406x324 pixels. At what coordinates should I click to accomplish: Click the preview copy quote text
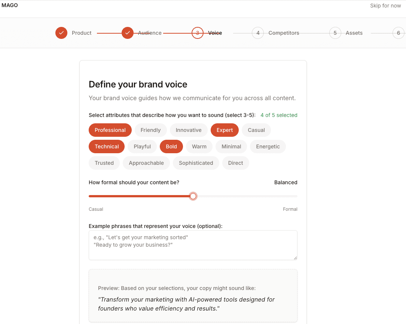click(x=186, y=304)
